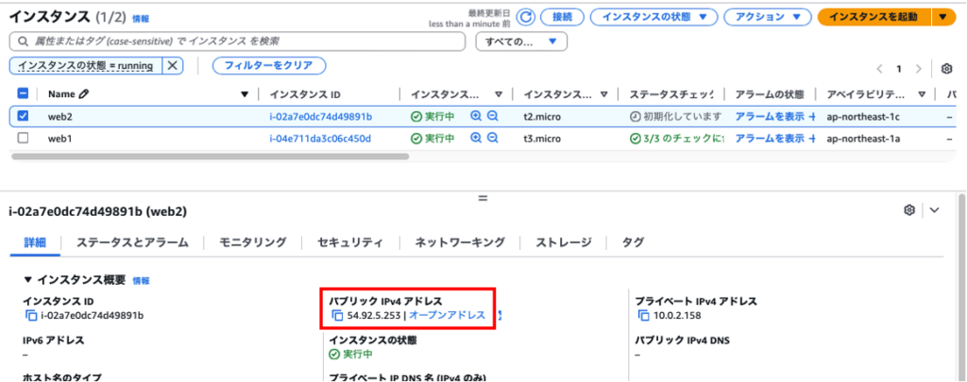Click the horizontal table scrollbar
This screenshot has width=967, height=382.
click(211, 157)
